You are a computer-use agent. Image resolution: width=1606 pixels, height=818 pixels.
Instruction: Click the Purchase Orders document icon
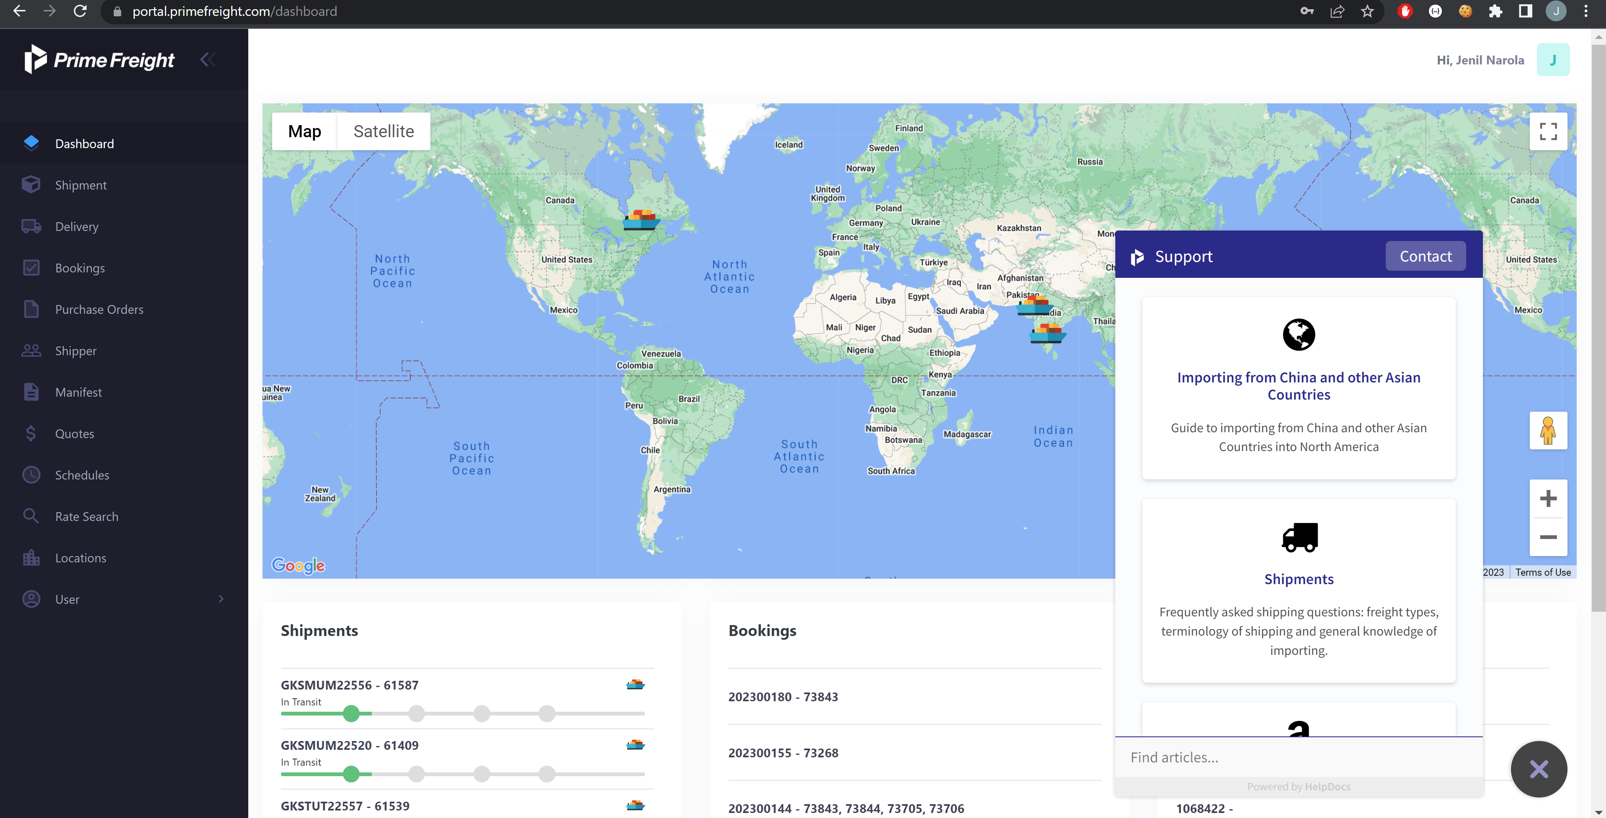31,309
